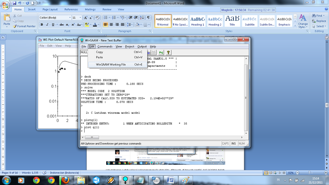This screenshot has width=329, height=185.
Task: Apply the Subtitle style
Action: coord(249,21)
